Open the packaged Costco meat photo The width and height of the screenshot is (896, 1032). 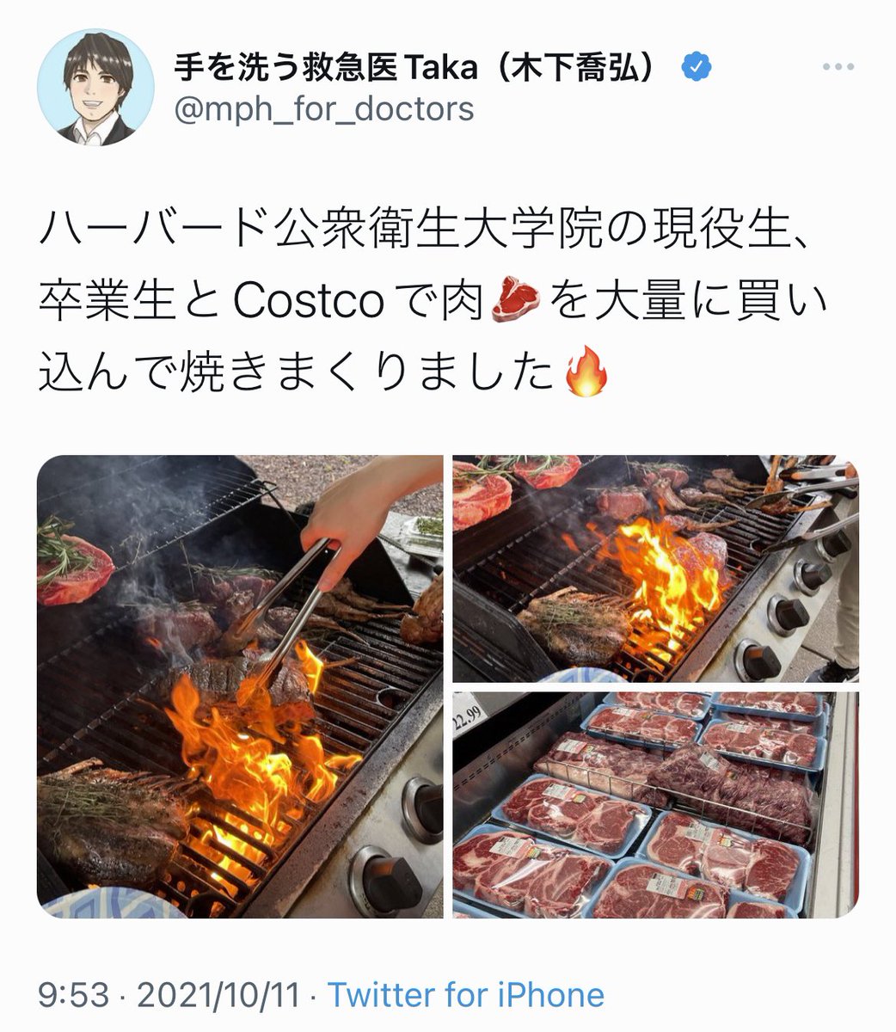pyautogui.click(x=655, y=805)
